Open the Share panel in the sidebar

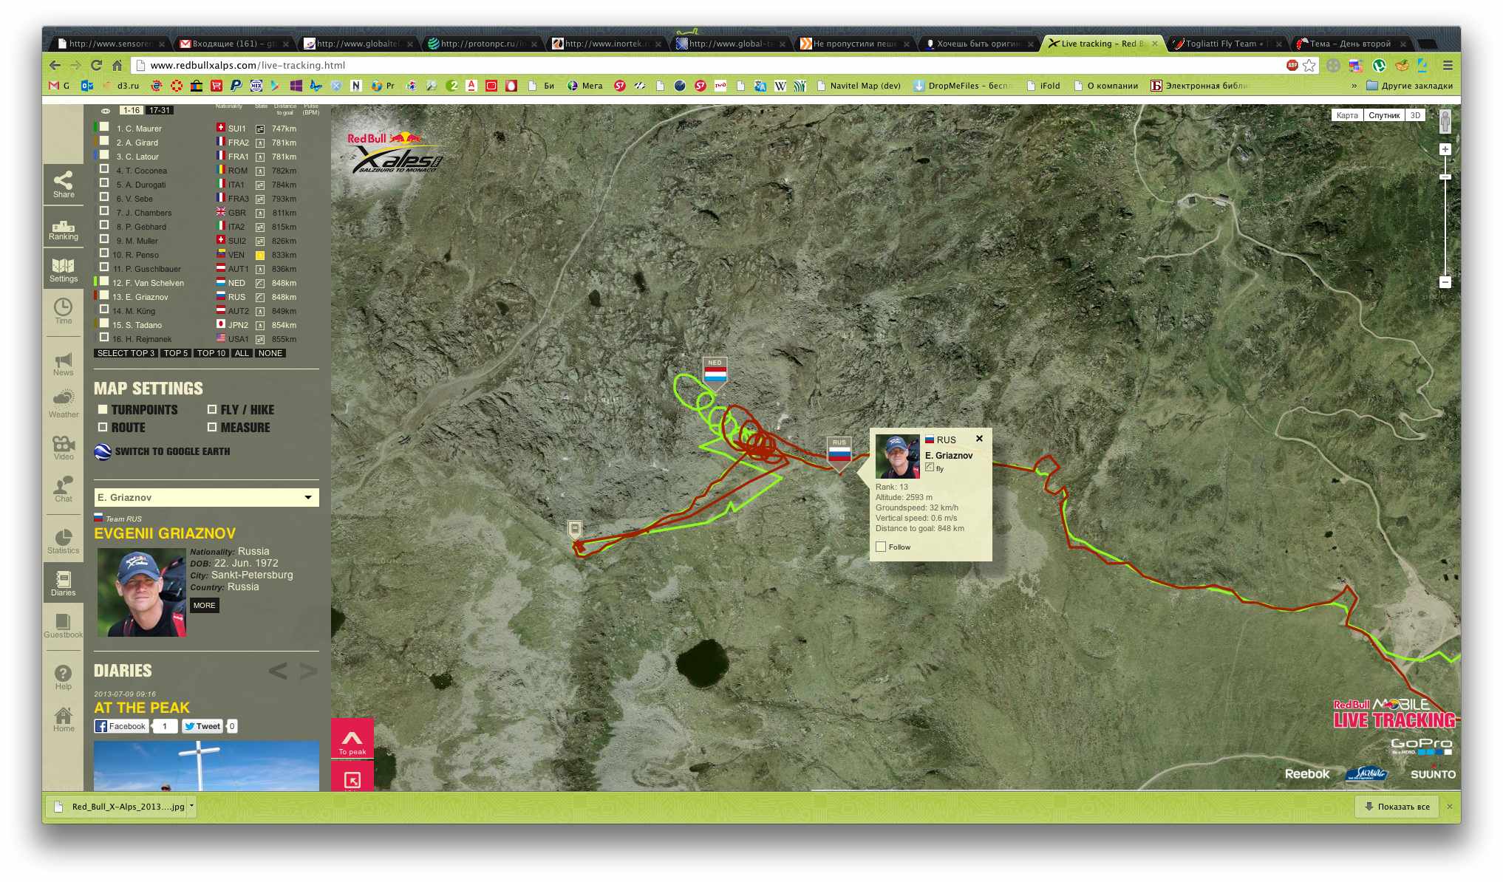pyautogui.click(x=63, y=184)
